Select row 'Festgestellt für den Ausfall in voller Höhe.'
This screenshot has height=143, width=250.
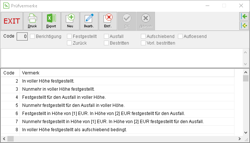118,97
